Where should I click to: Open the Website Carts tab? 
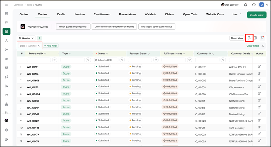click(x=215, y=14)
